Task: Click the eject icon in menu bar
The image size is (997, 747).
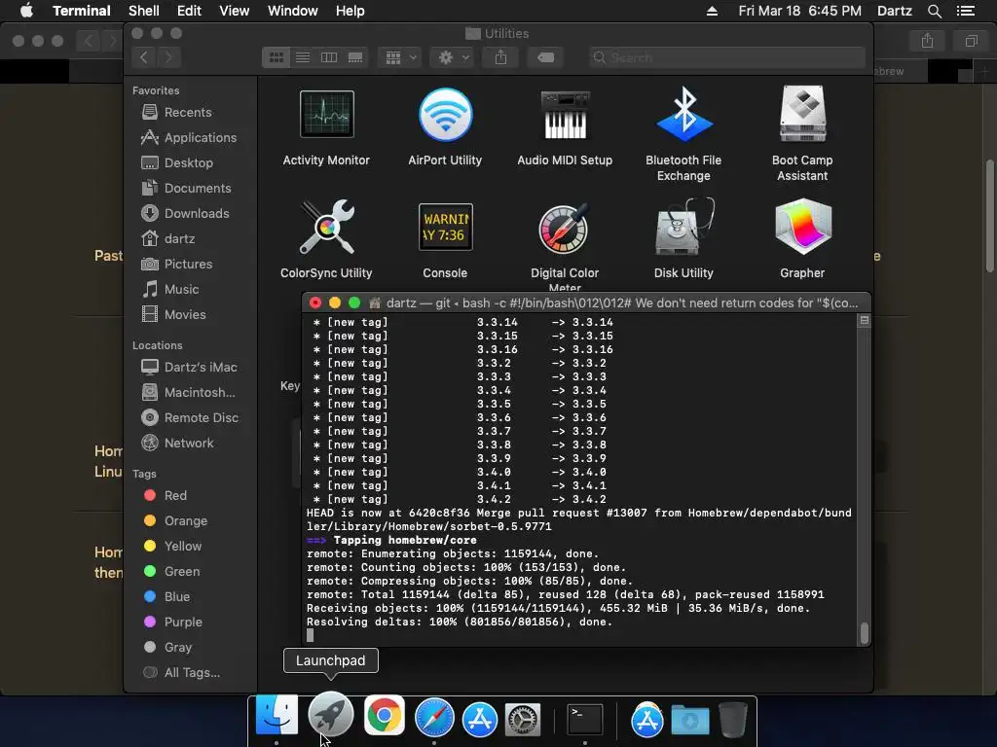Action: pos(712,11)
